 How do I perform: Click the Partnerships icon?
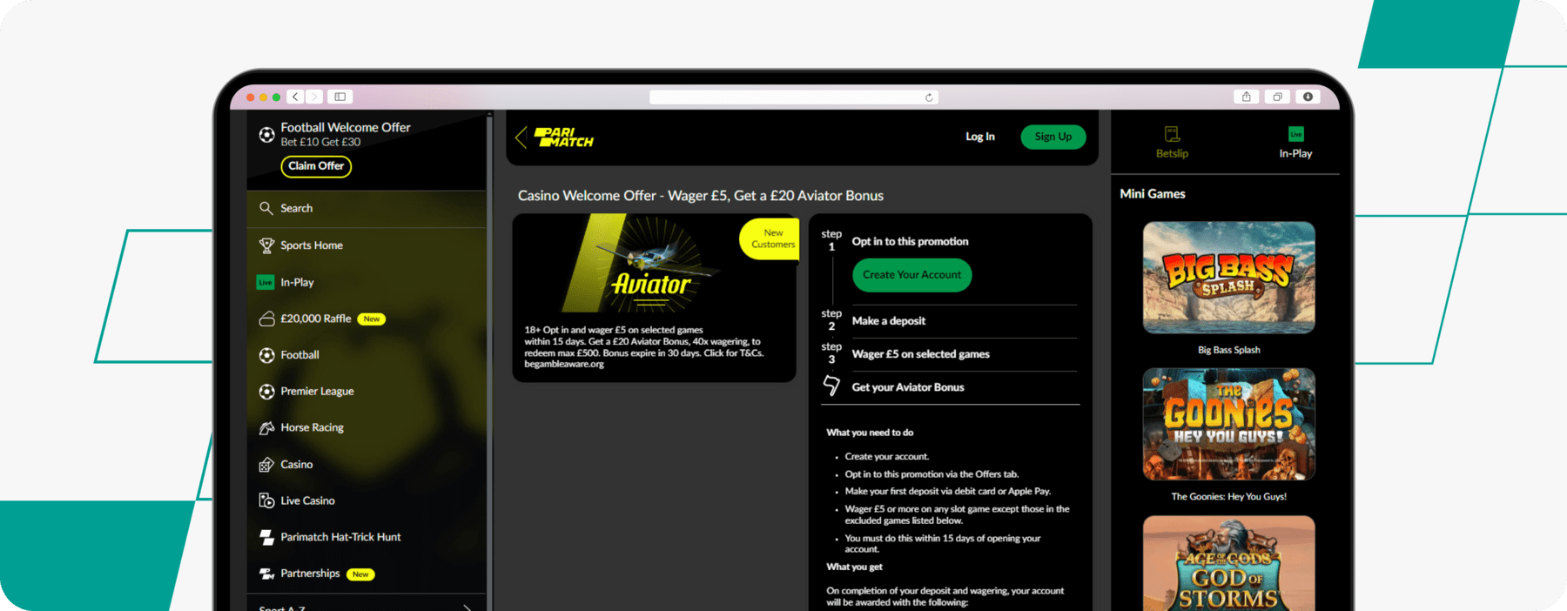click(266, 574)
